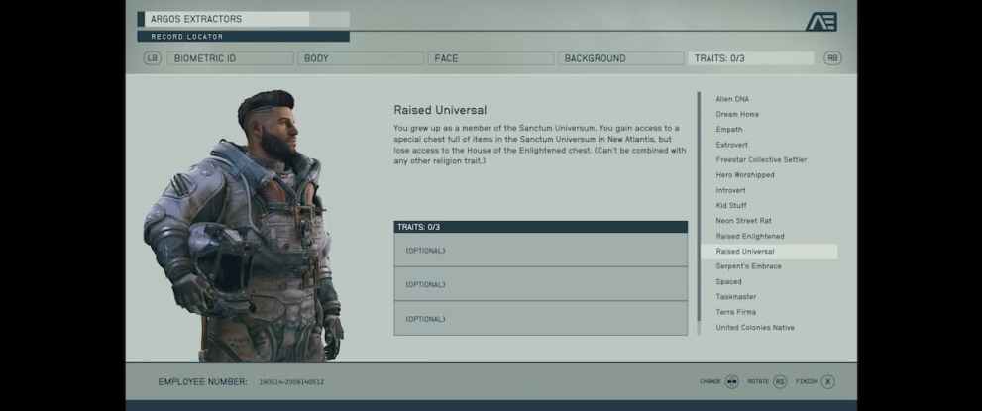This screenshot has width=982, height=411.
Task: Select the United Colonies Native trait
Action: [755, 328]
